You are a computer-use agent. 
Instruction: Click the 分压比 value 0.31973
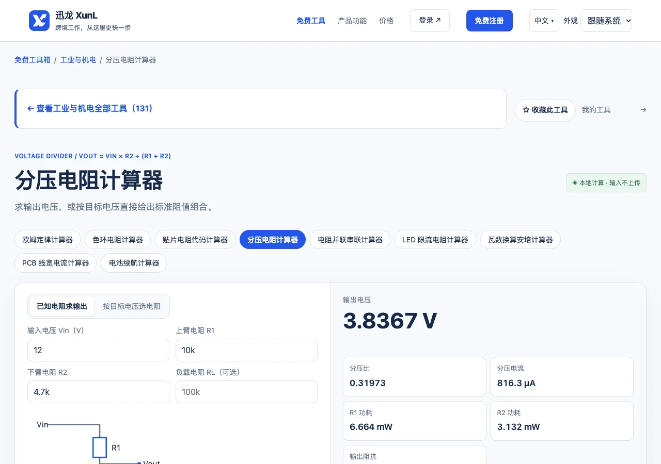[368, 383]
